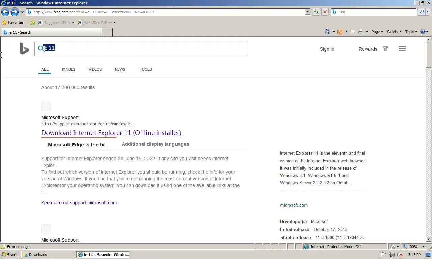The height and width of the screenshot is (259, 432).
Task: Expand the address bar autocomplete dropdown
Action: coord(307,12)
